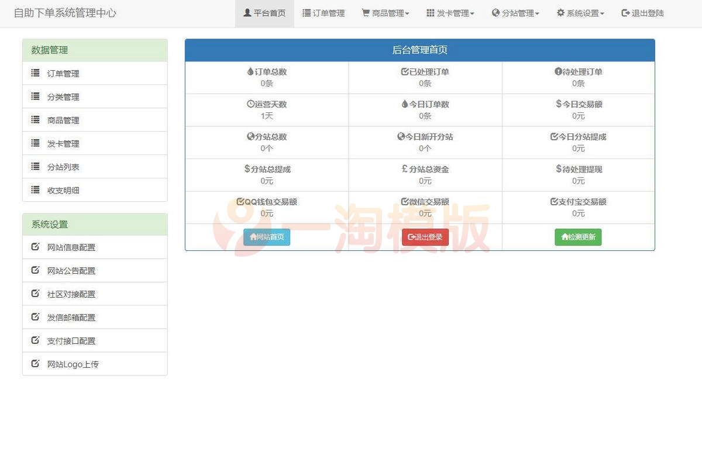Click the 网站信息配置 edit icon
This screenshot has width=702, height=455.
pyautogui.click(x=35, y=247)
